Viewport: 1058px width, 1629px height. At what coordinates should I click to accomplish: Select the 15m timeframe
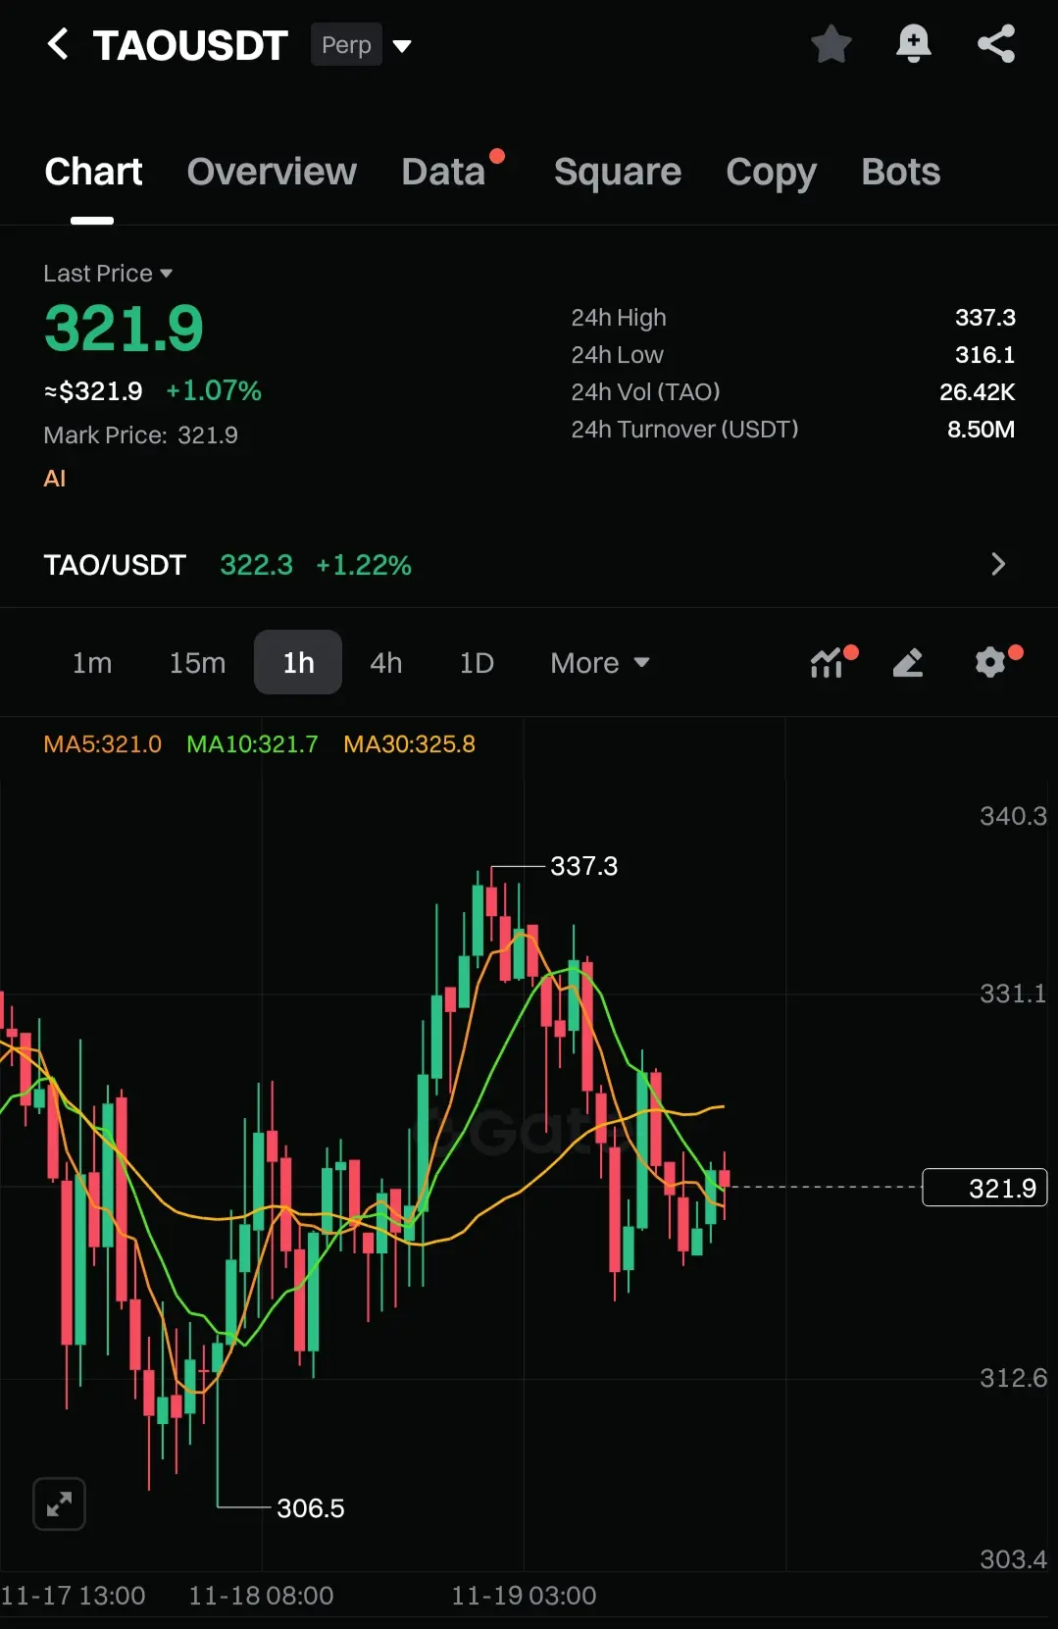click(x=197, y=663)
